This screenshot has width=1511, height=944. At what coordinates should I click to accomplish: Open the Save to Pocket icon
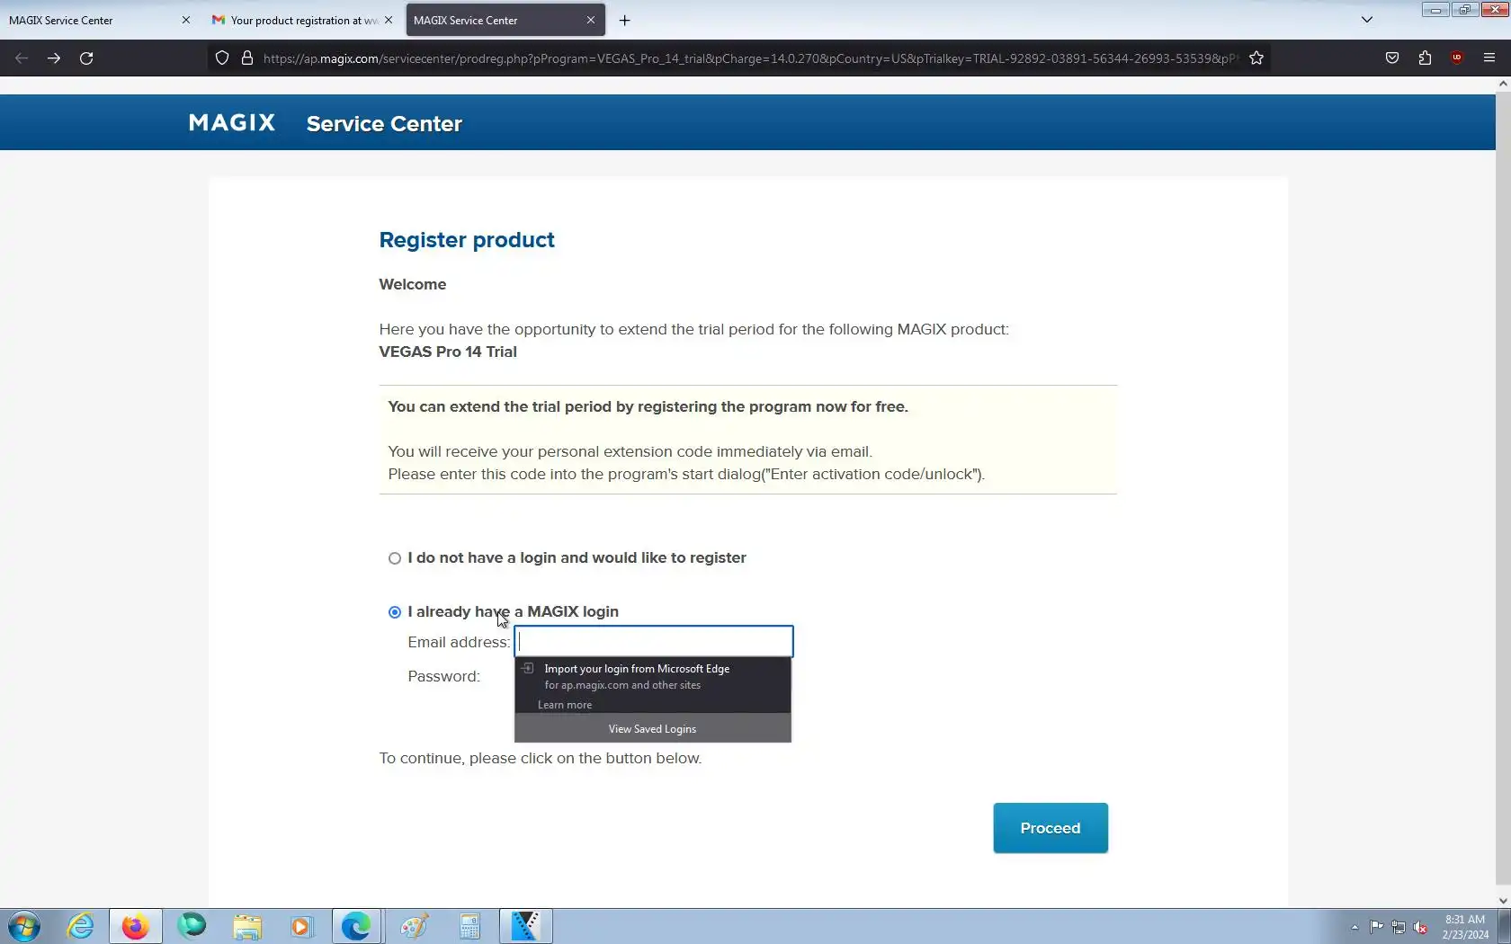pyautogui.click(x=1392, y=58)
